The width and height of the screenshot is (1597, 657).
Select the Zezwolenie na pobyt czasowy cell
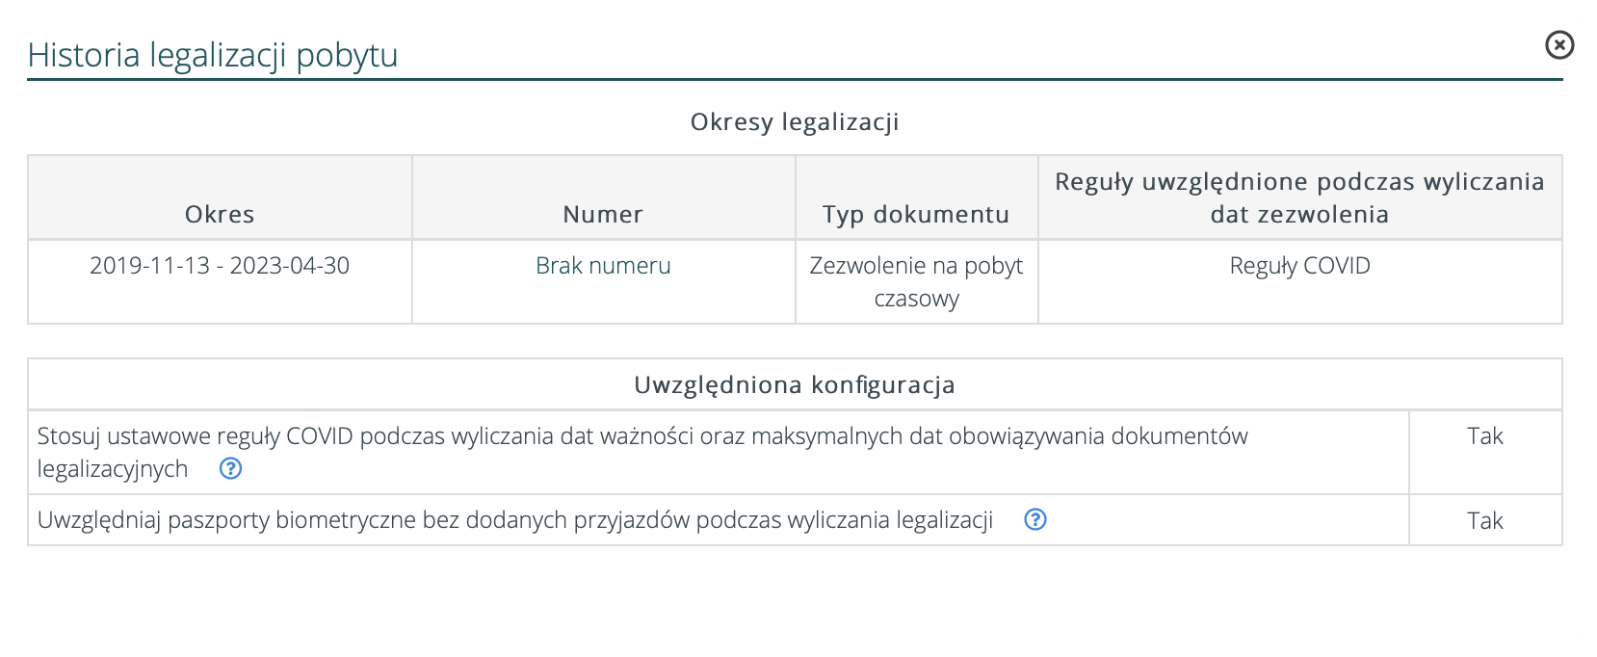point(916,281)
